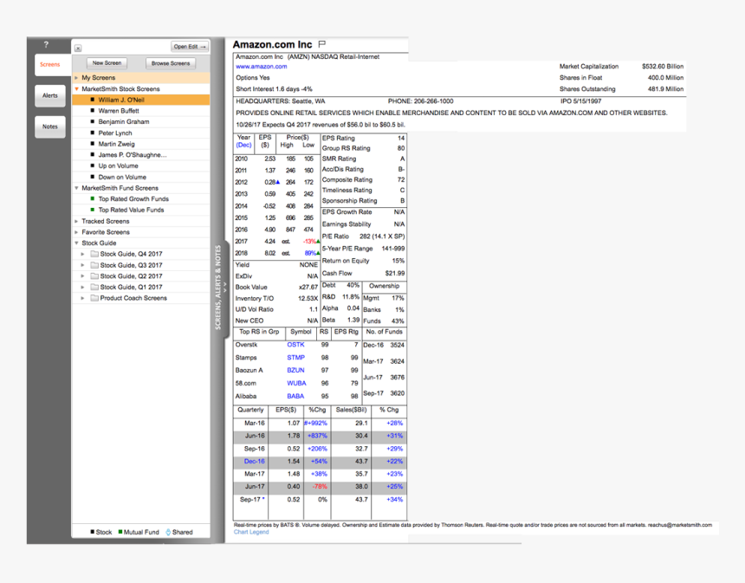Toggle the Stock legend filter

[x=88, y=532]
